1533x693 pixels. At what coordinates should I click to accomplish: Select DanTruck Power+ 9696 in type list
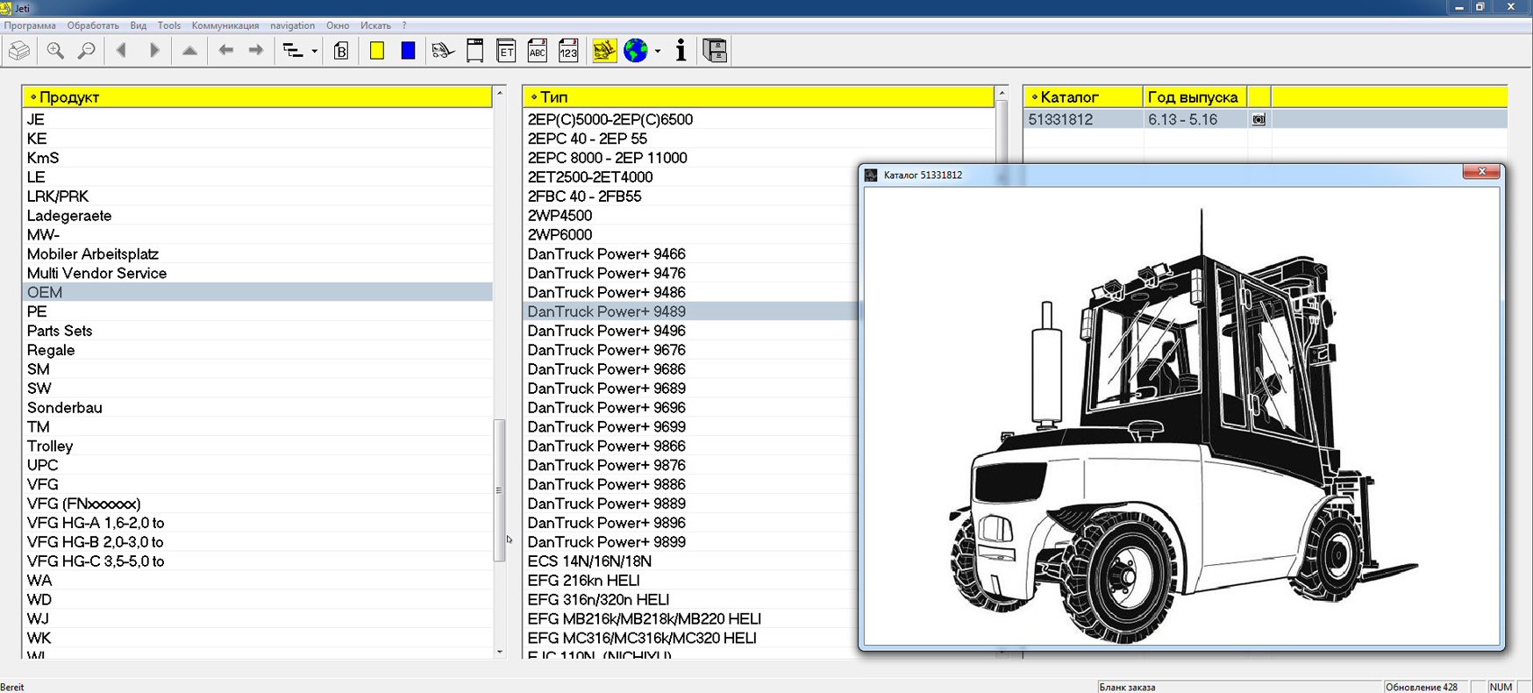coord(606,408)
